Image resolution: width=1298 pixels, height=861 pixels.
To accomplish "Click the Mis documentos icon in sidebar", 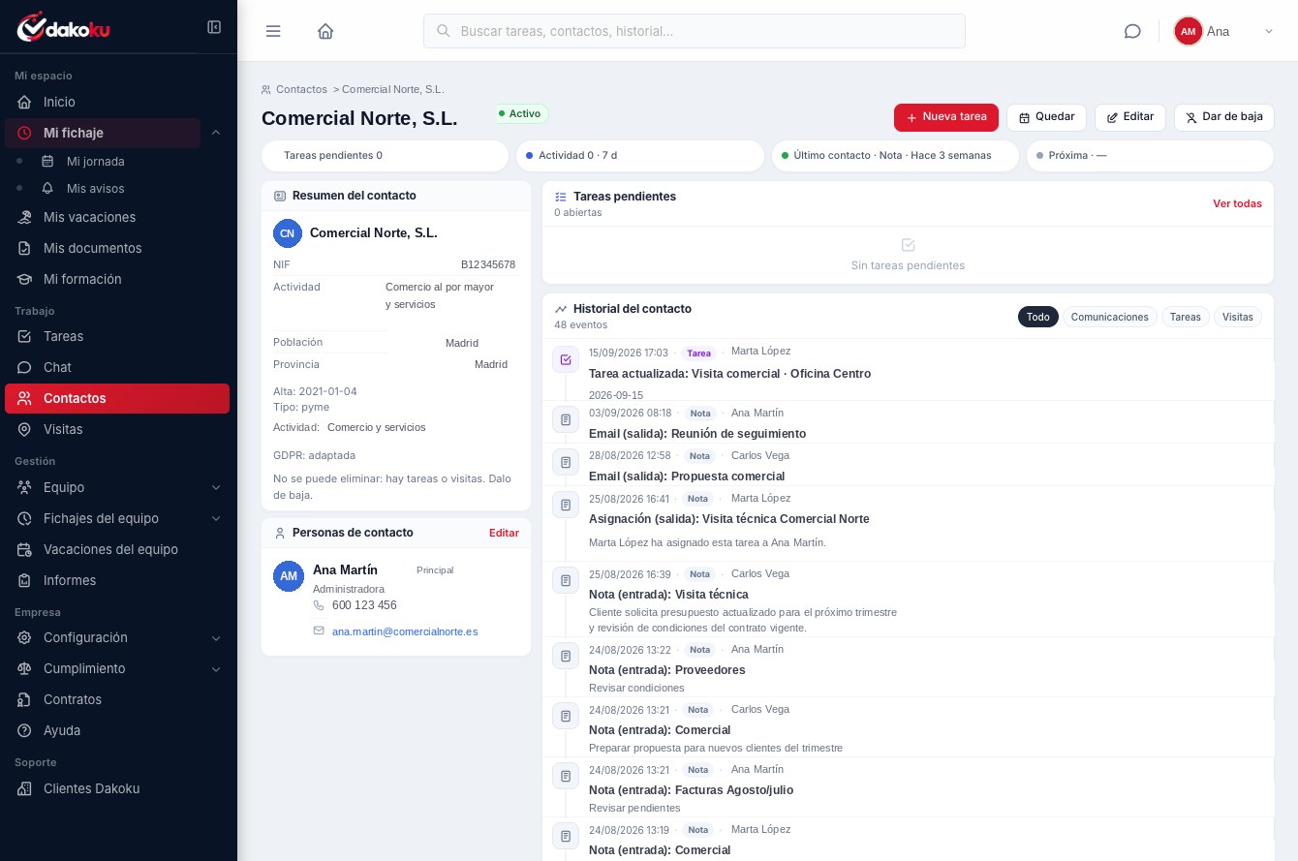I will pyautogui.click(x=24, y=248).
